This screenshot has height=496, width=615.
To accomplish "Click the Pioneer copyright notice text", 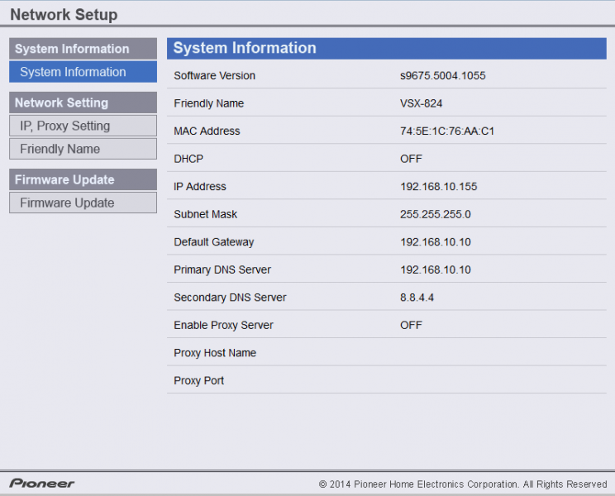I will (x=463, y=484).
